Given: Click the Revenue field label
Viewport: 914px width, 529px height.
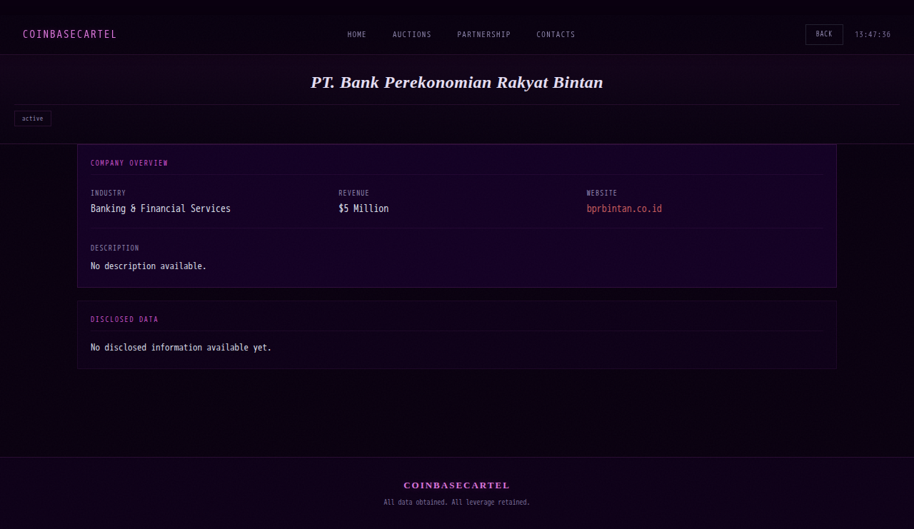Looking at the screenshot, I should tap(354, 193).
